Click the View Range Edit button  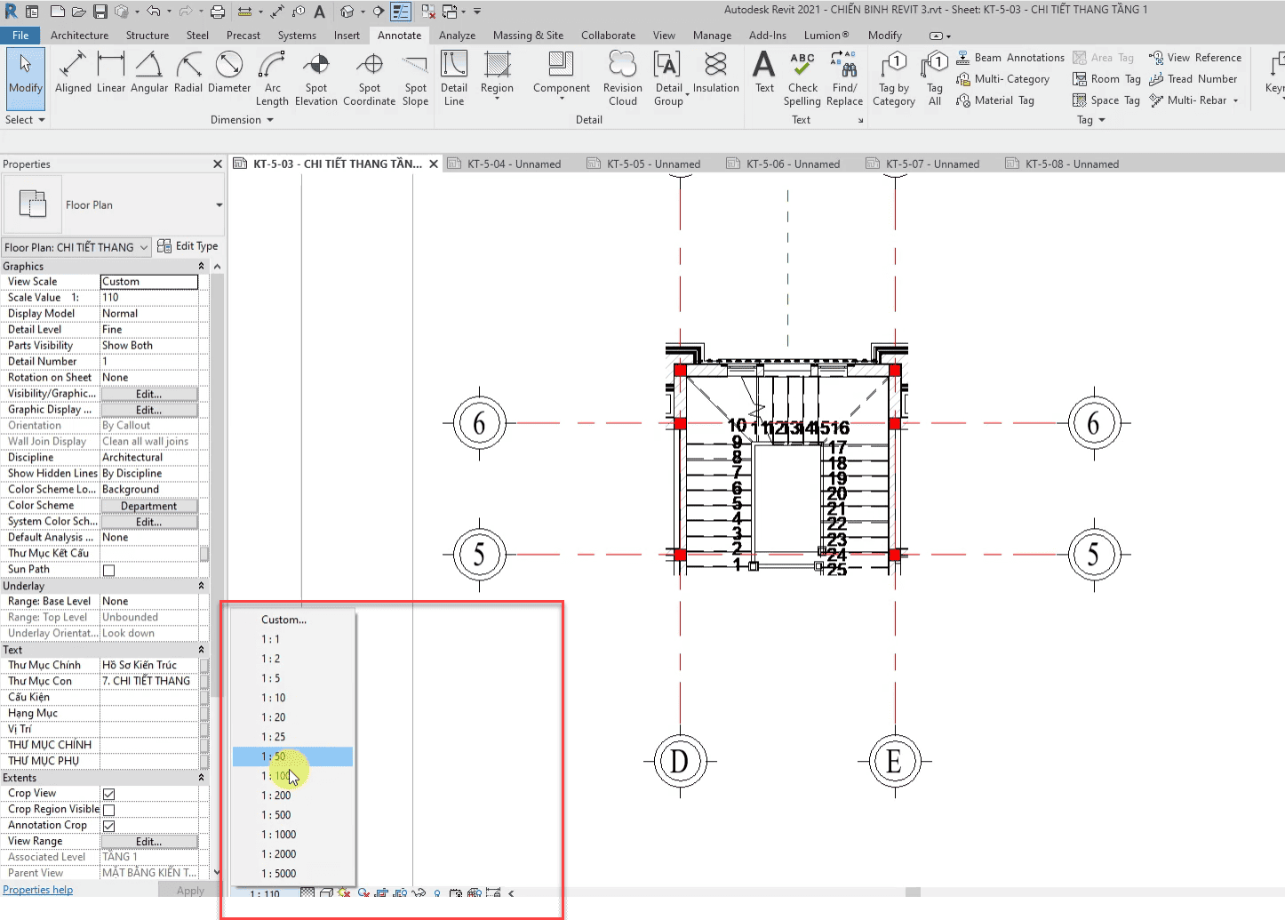(149, 842)
